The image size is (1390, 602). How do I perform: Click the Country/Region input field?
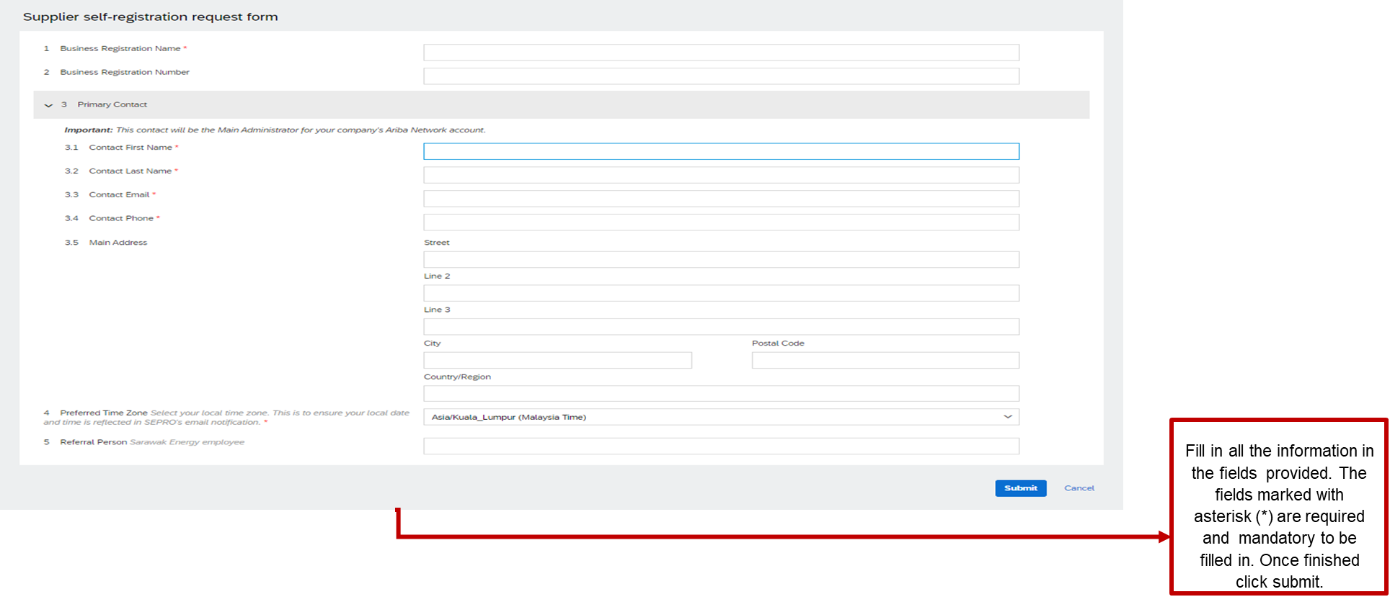[x=721, y=393]
